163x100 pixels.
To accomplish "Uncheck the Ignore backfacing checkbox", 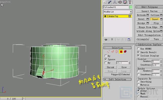I will coord(106,59).
